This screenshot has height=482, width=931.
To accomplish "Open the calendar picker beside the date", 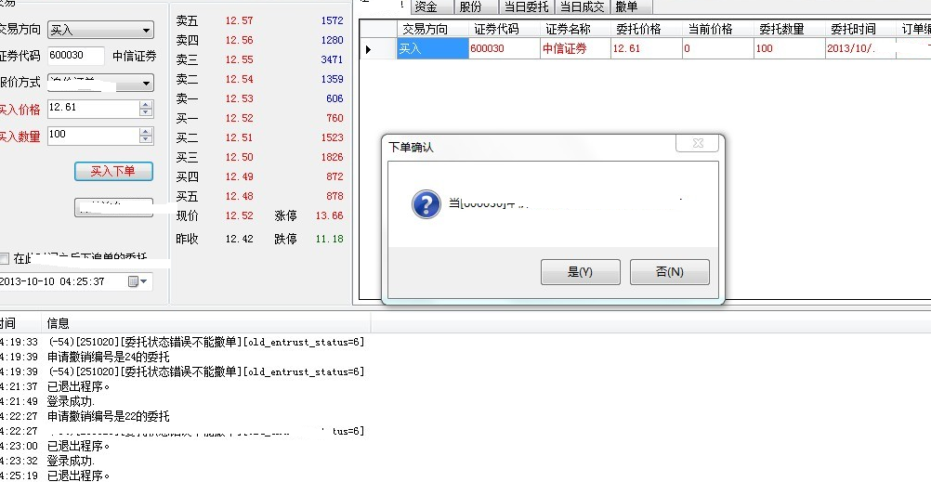I will coord(138,281).
